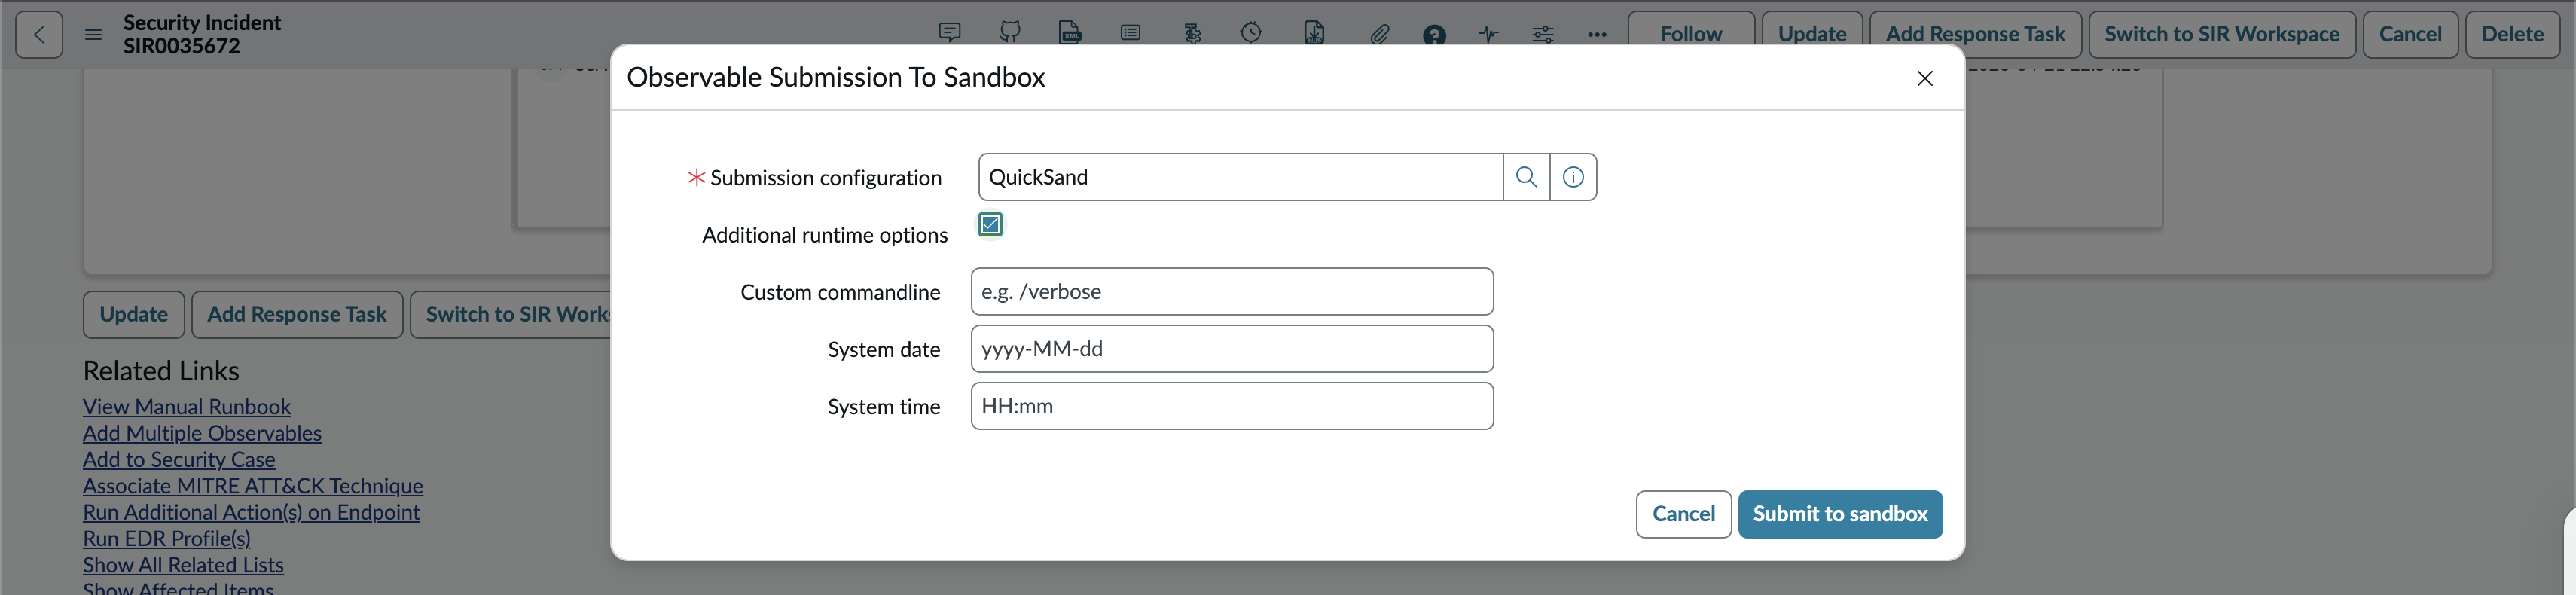Click Update in the top header
Image resolution: width=2576 pixels, height=595 pixels.
coord(1812,35)
